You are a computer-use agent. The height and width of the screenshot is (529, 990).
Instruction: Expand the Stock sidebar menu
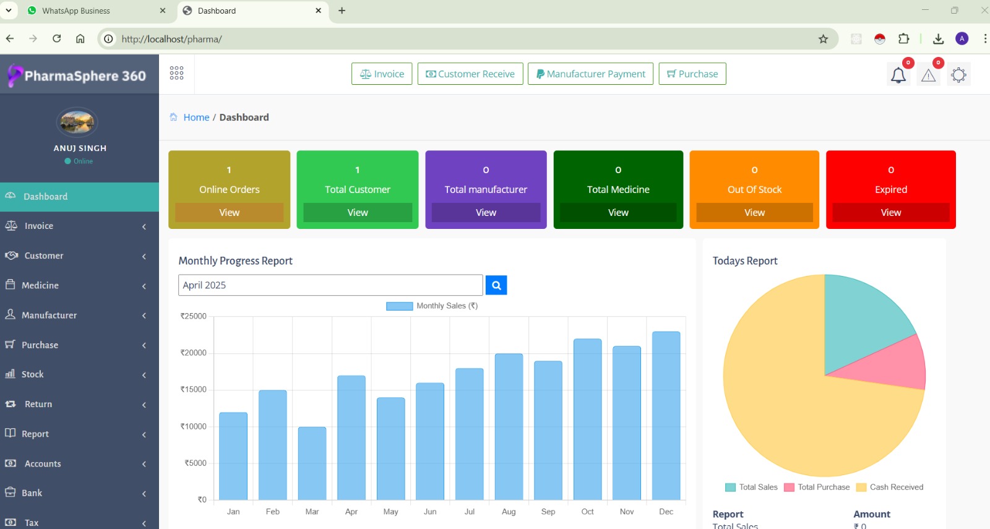click(32, 374)
